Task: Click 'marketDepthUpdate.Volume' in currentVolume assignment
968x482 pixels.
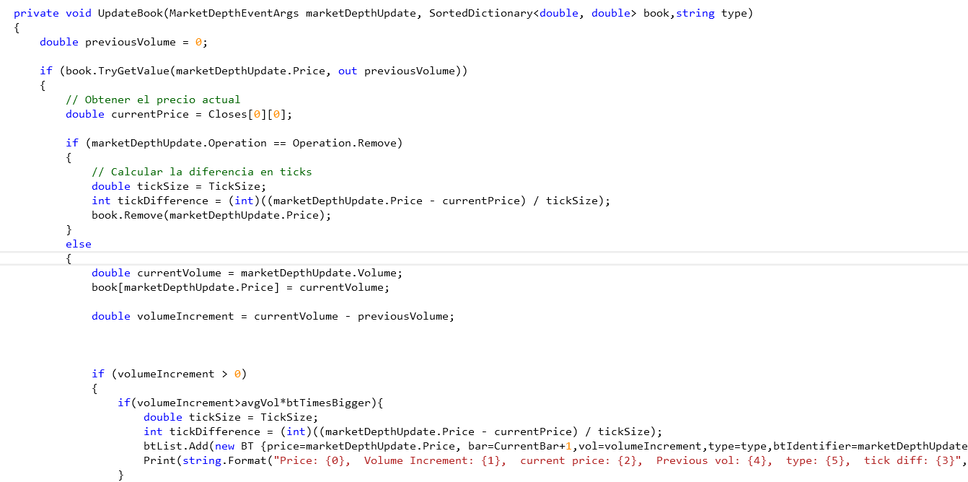Action: [x=318, y=273]
